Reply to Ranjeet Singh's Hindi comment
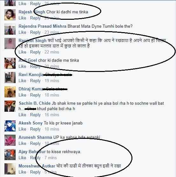 coord(35,52)
